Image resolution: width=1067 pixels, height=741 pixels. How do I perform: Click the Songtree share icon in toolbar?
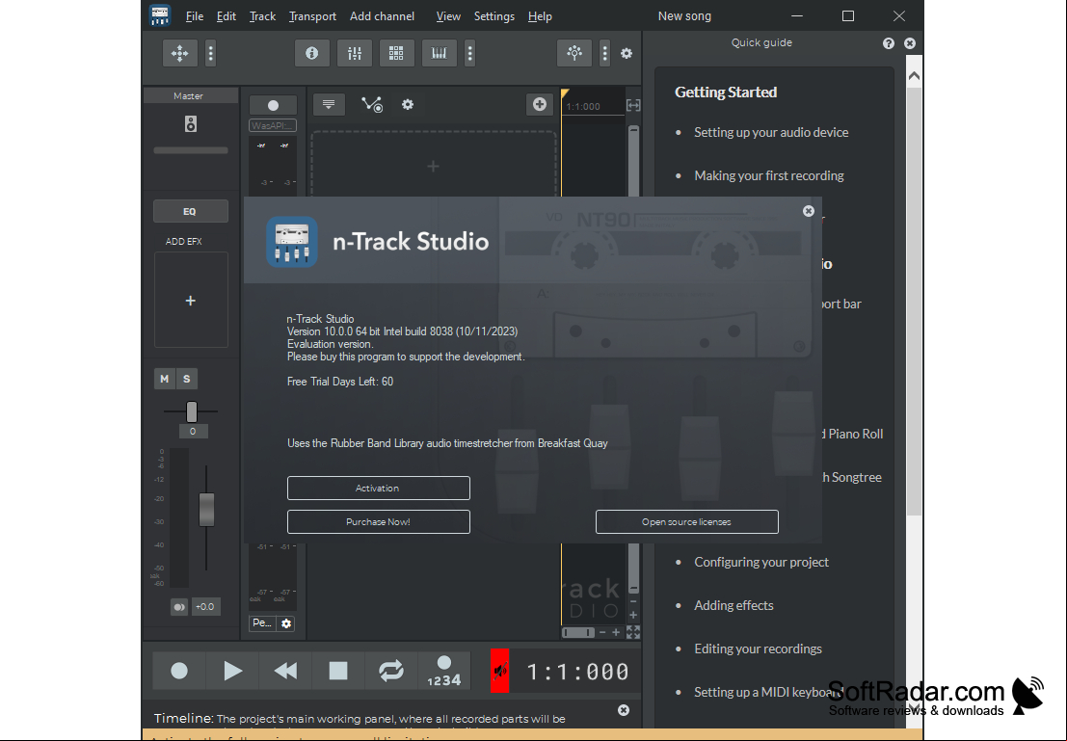(x=574, y=53)
